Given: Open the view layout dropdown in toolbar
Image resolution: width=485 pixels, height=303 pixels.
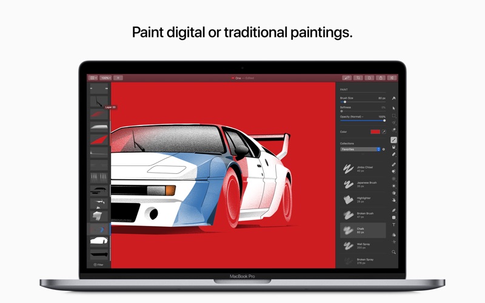Looking at the screenshot, I should click(x=93, y=78).
